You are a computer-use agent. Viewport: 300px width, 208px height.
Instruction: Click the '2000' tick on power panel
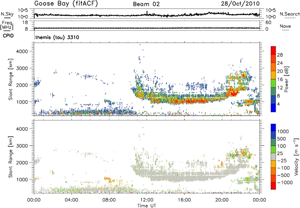[22, 85]
